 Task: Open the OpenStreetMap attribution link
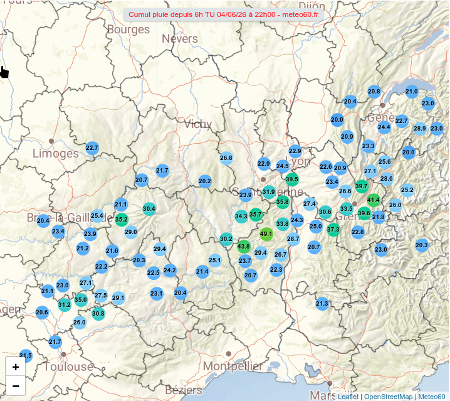389,397
